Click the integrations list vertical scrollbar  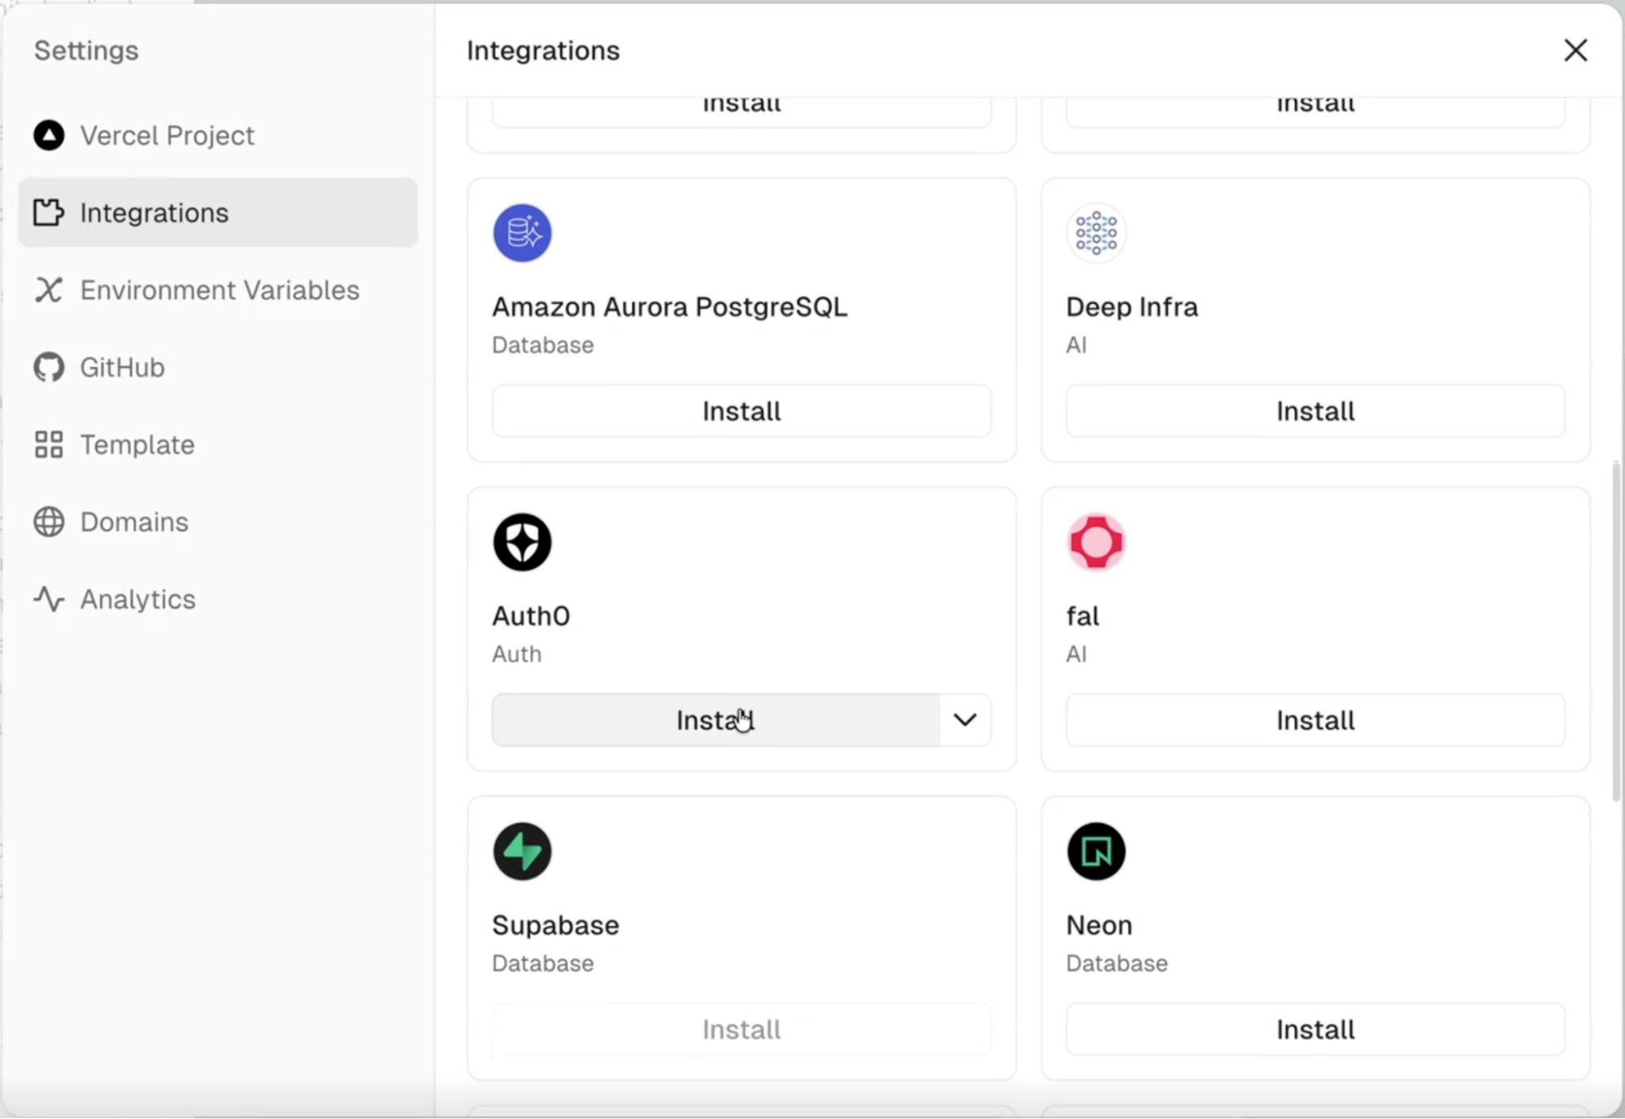1616,631
